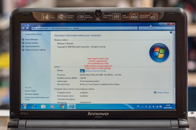
Task: Select the System window taskbar button
Action: click(x=71, y=107)
